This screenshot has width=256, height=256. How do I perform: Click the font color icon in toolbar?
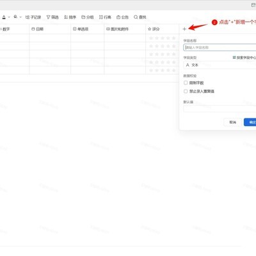[x=4, y=17]
